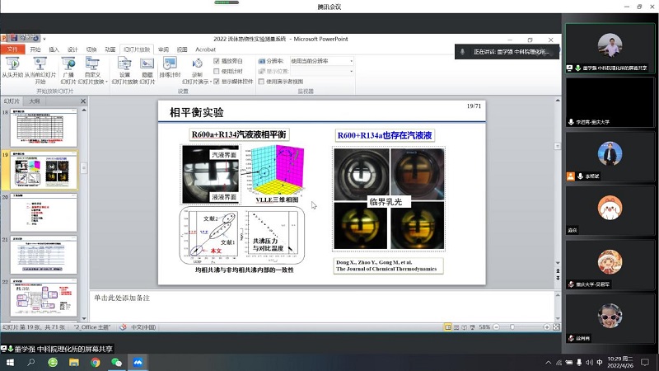659x371 pixels.
Task: Open the Windows Start menu
Action: [10, 362]
